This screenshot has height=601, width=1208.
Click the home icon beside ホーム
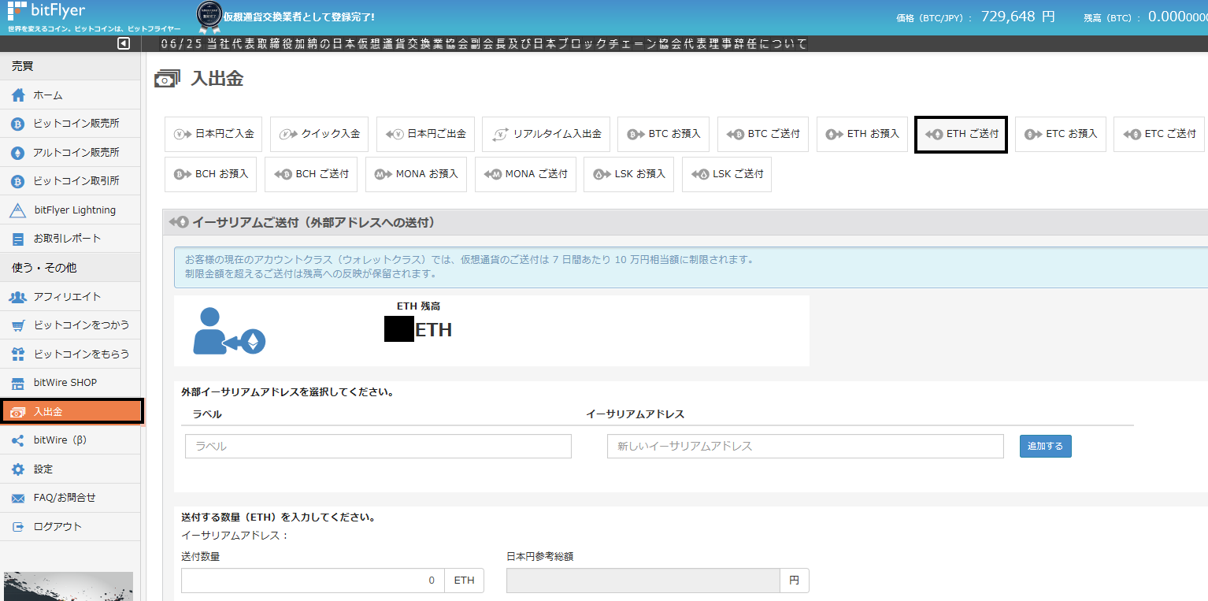[x=18, y=95]
